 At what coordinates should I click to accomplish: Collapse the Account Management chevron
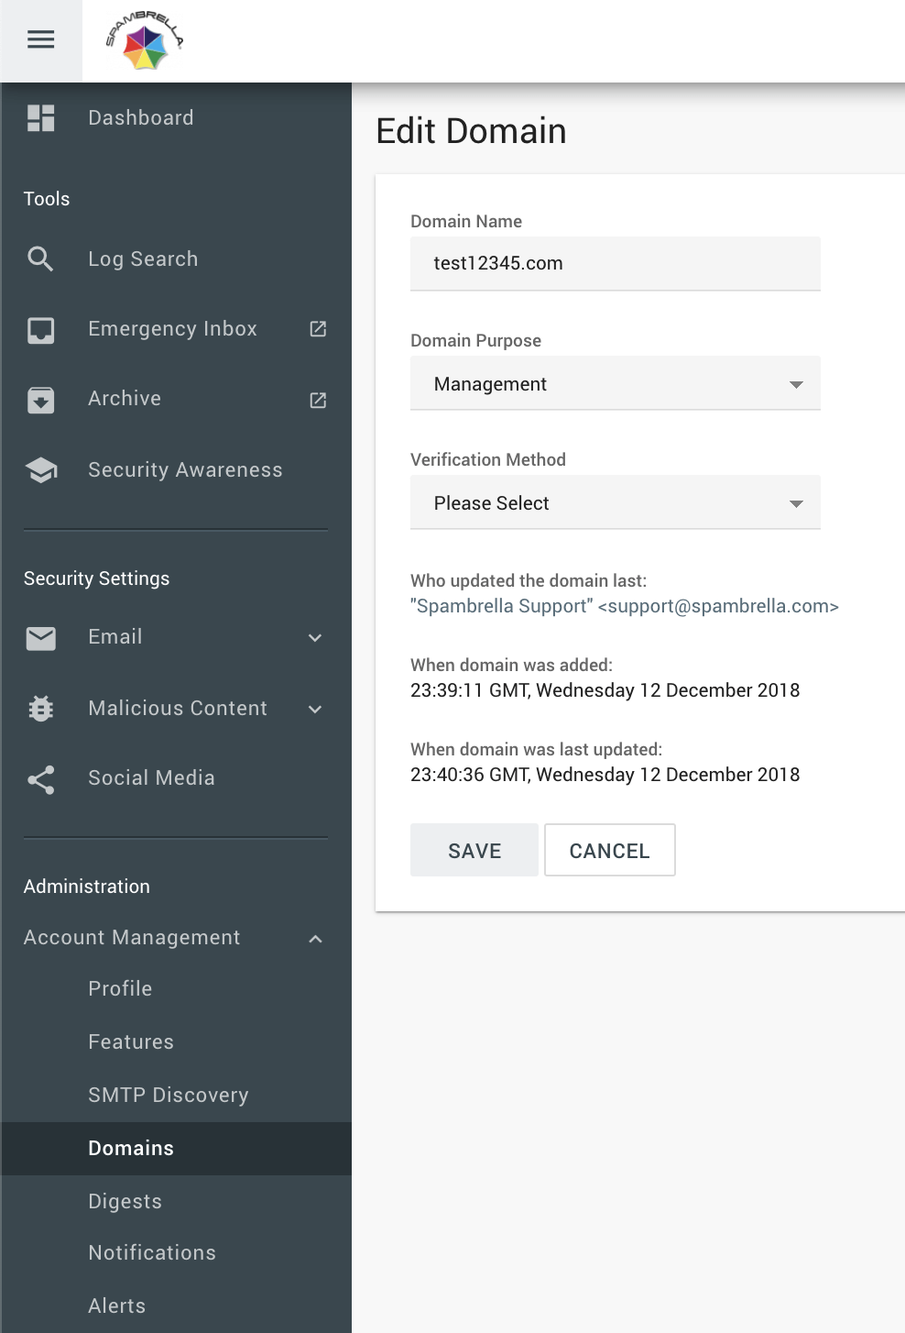tap(315, 939)
